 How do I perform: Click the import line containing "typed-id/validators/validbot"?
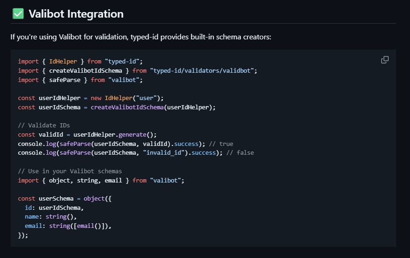(137, 71)
